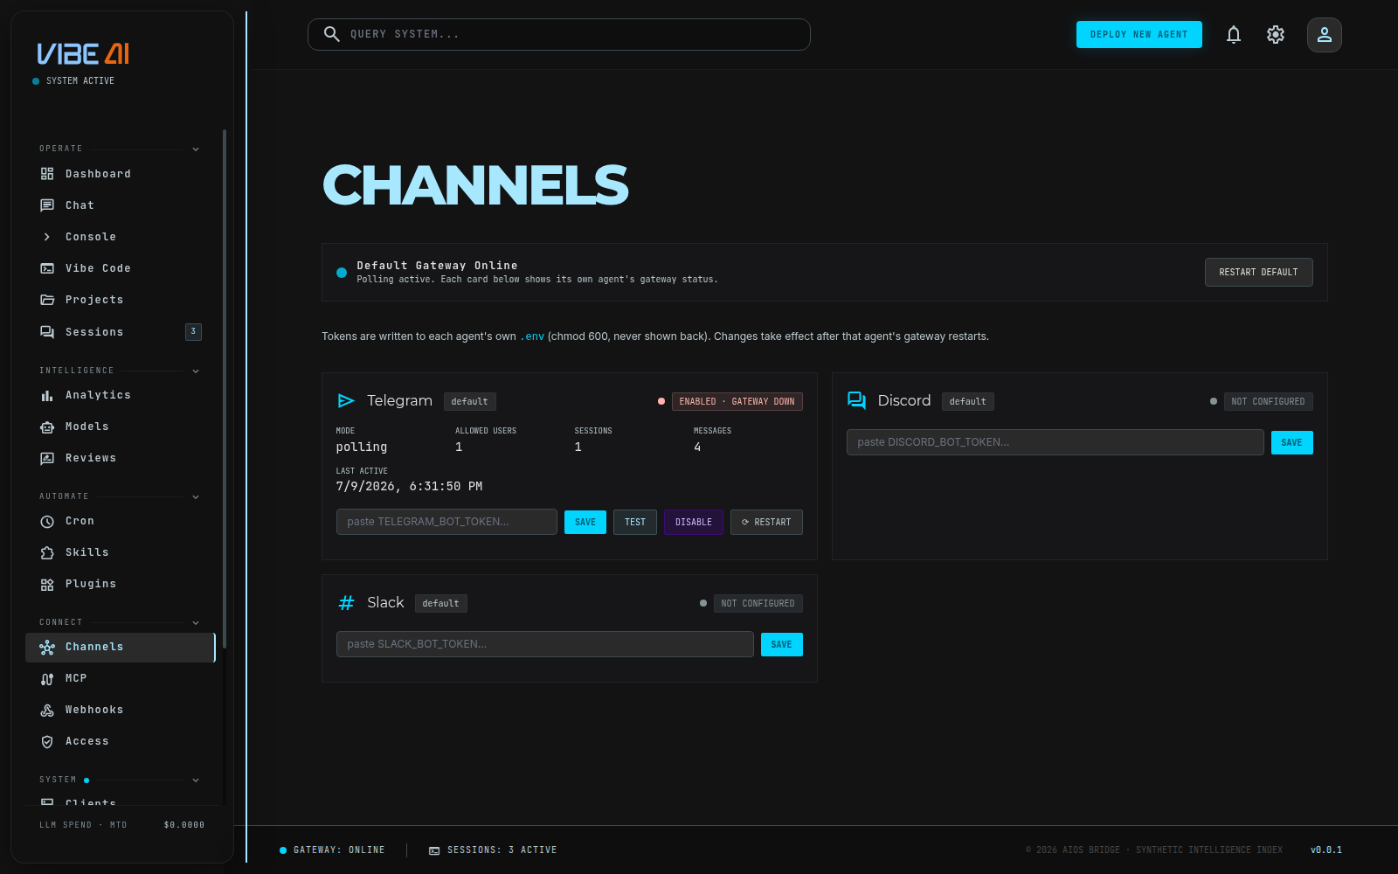Click the Cron clock icon

pos(47,521)
